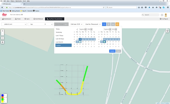Open the Use for: Passcount dropdown

tap(93, 24)
